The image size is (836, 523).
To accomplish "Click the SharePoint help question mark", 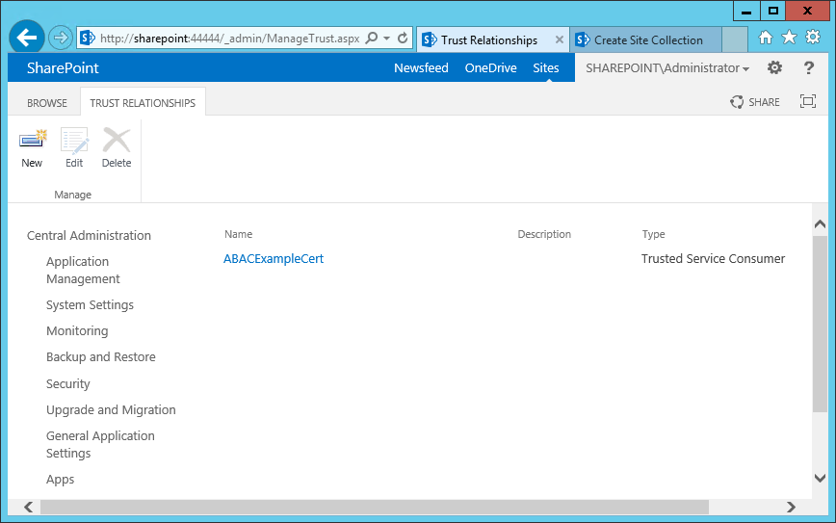I will pos(809,67).
